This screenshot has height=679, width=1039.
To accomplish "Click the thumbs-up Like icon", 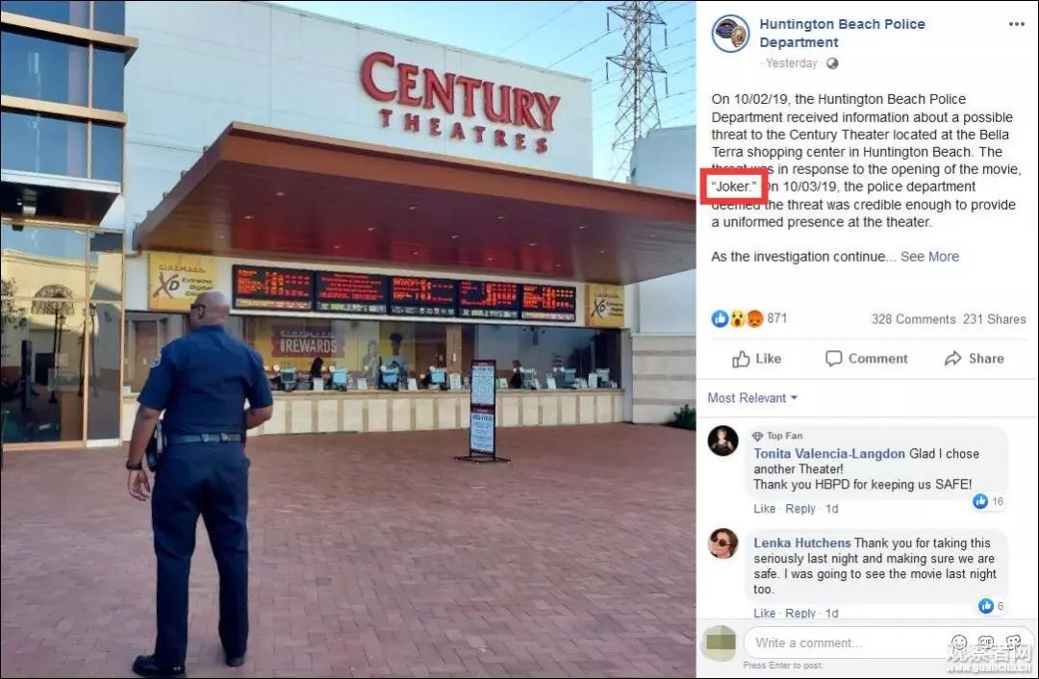I will [741, 359].
